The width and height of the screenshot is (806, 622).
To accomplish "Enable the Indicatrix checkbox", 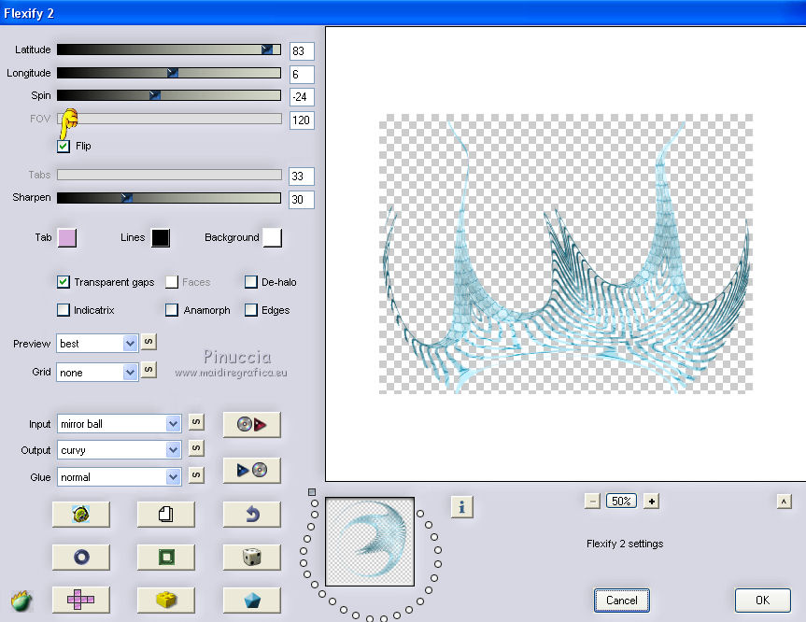I will pyautogui.click(x=64, y=310).
